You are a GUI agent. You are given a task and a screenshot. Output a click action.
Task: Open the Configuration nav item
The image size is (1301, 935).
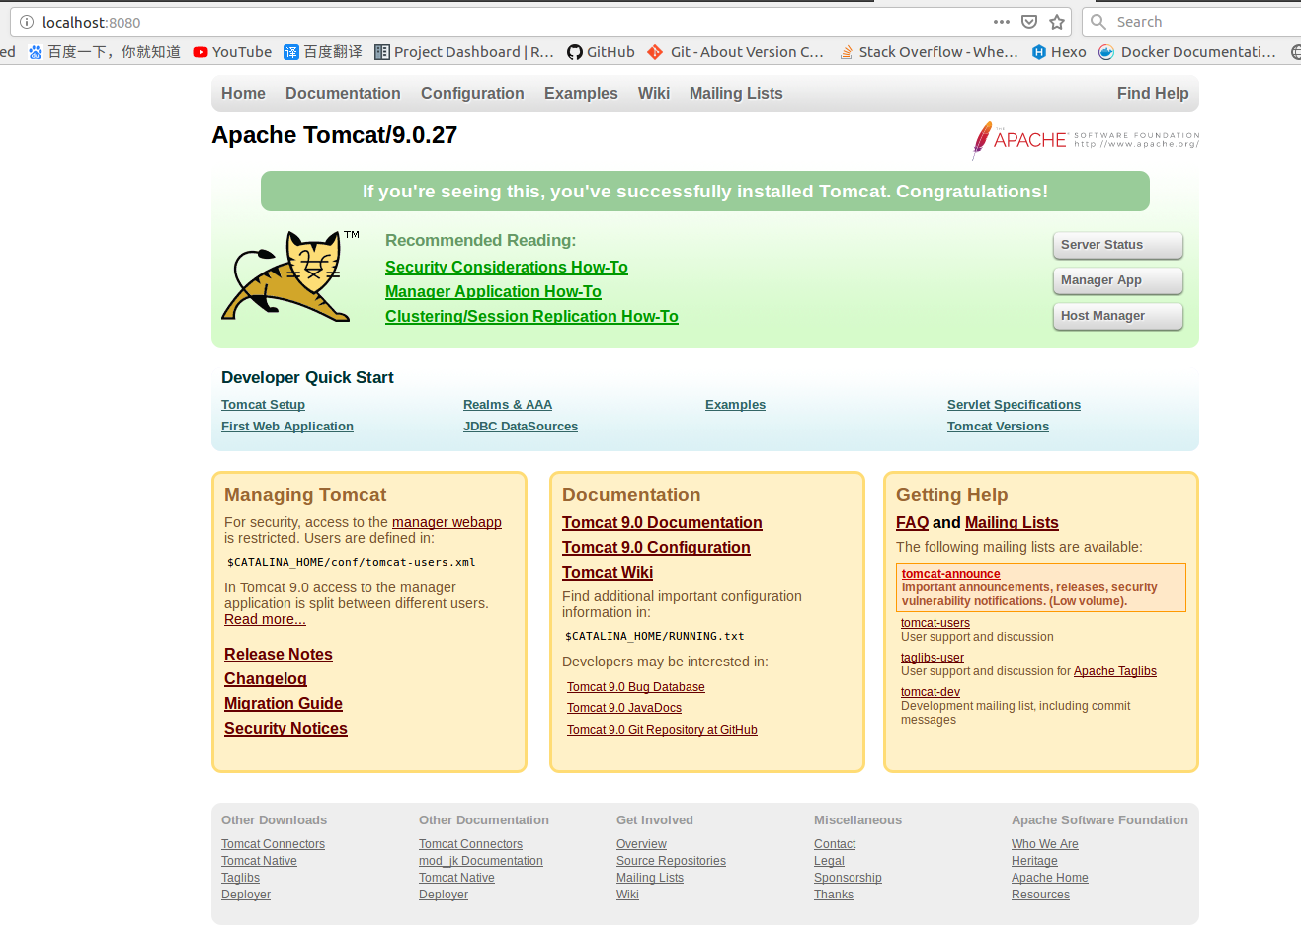pos(472,93)
